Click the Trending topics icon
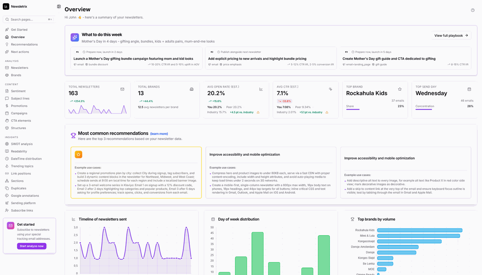Viewport: 482px width, 275px height. pyautogui.click(x=7, y=166)
